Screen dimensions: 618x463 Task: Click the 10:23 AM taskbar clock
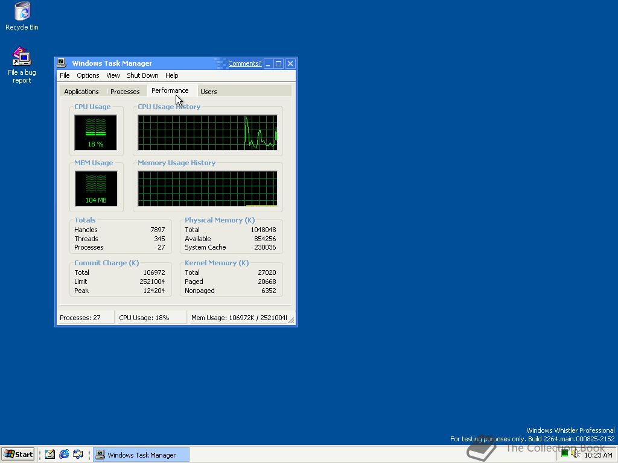click(598, 455)
